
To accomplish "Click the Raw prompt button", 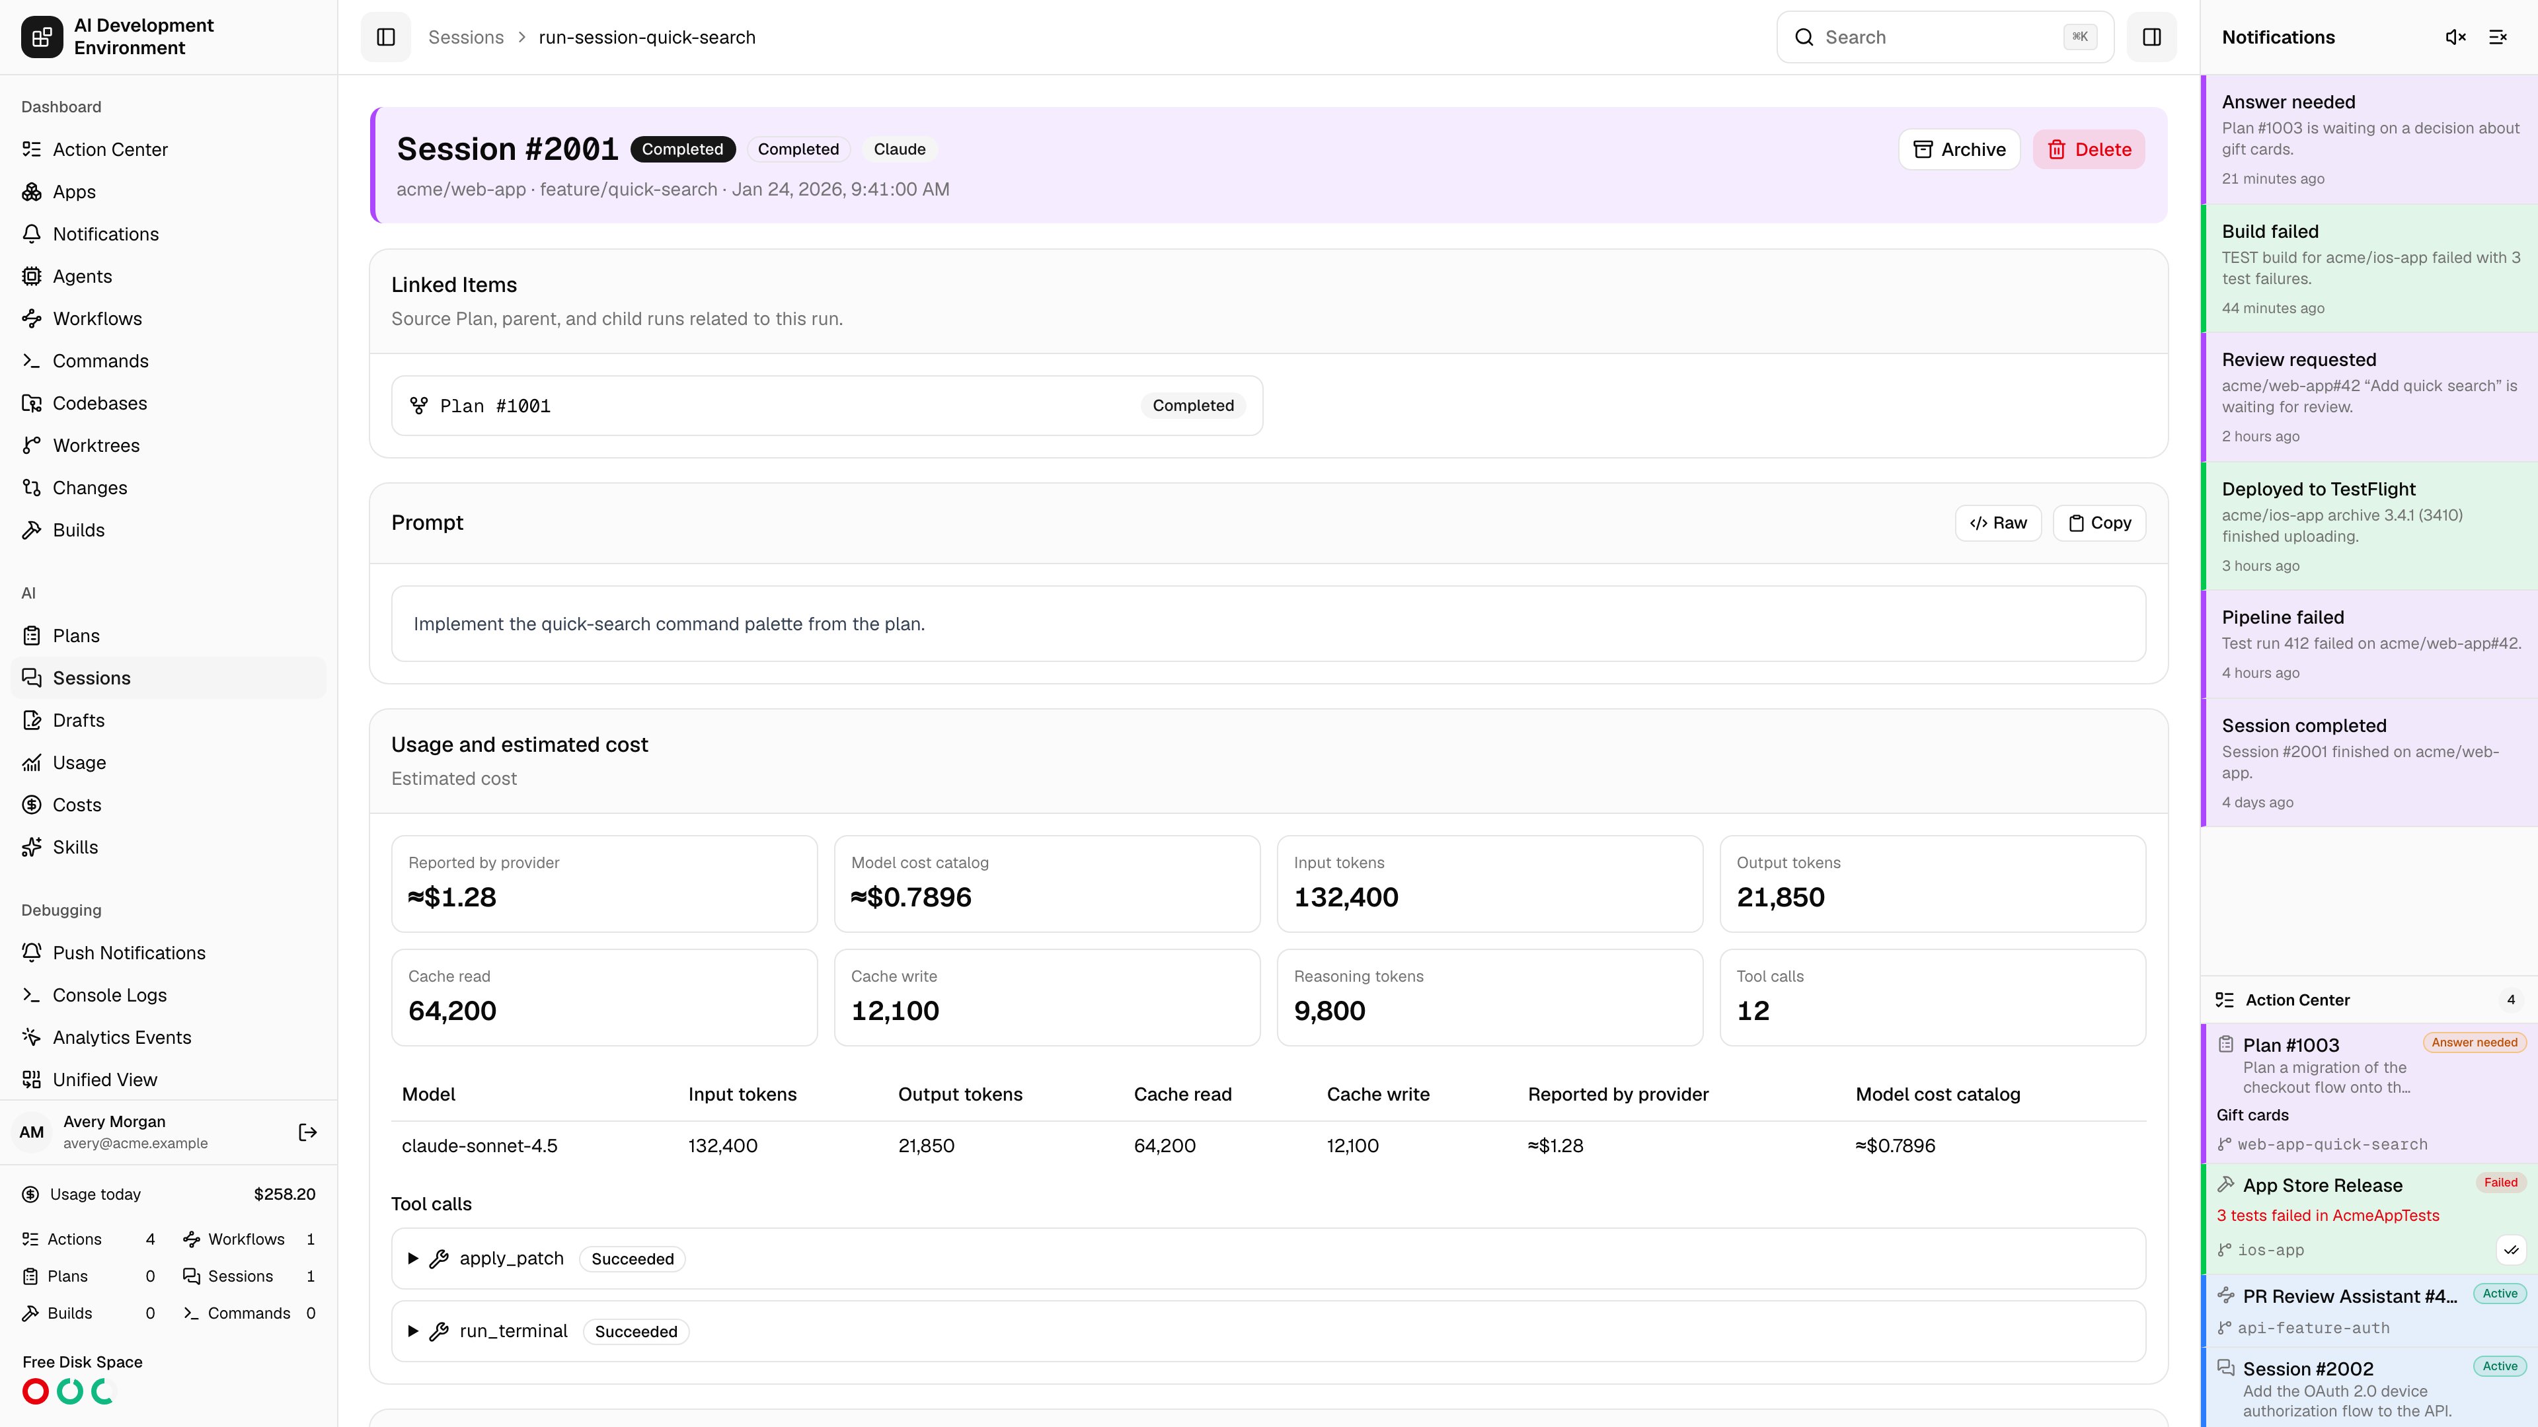I will click(x=1998, y=523).
